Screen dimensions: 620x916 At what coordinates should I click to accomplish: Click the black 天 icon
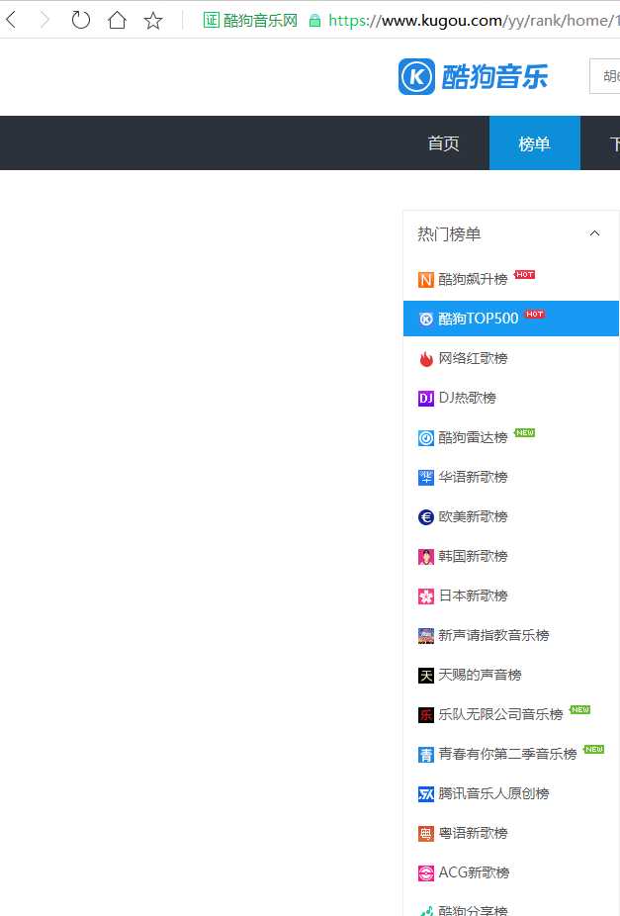pyautogui.click(x=425, y=676)
